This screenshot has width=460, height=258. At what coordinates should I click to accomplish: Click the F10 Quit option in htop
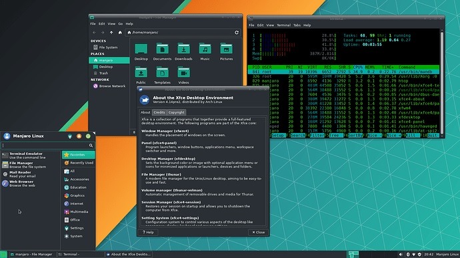429,136
